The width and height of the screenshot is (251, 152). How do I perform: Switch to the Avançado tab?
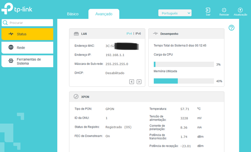pyautogui.click(x=104, y=14)
